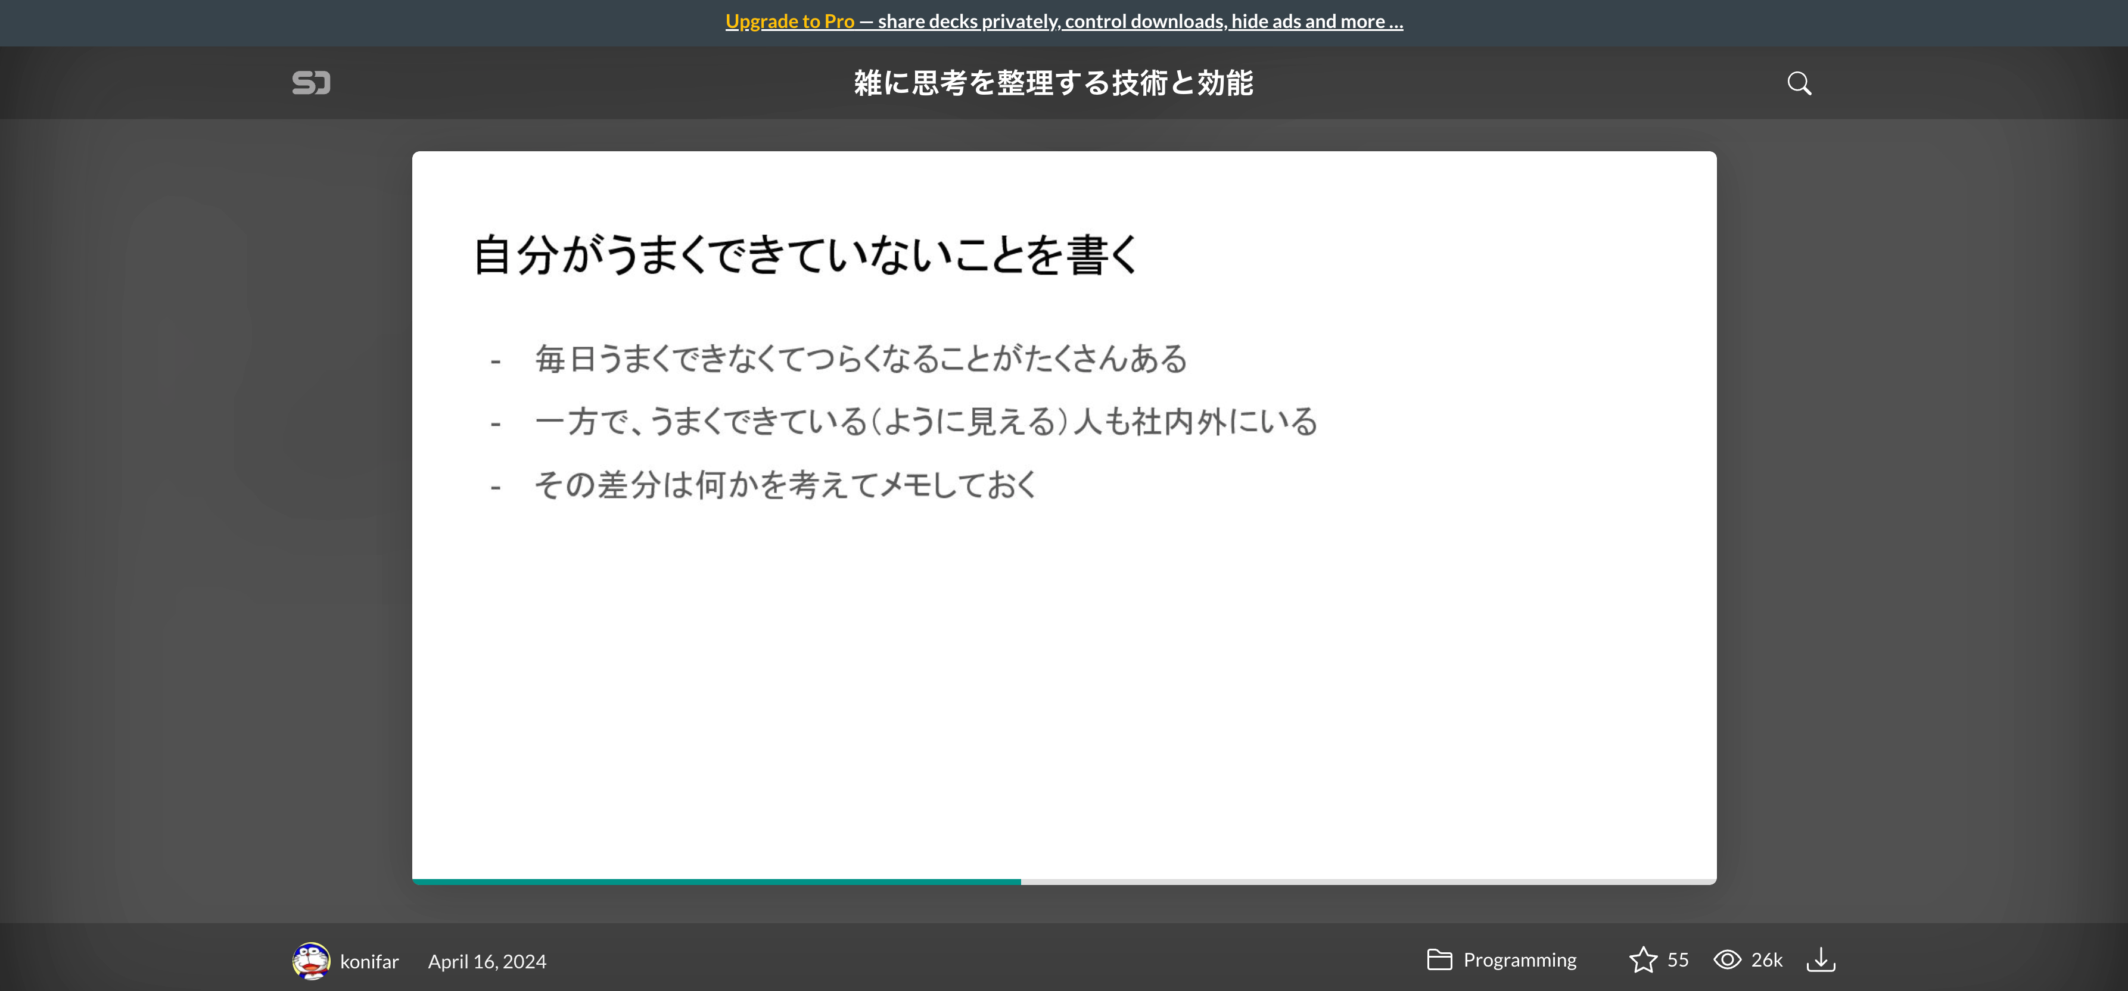The height and width of the screenshot is (991, 2128).
Task: Click the deck title in the header
Action: click(1054, 83)
